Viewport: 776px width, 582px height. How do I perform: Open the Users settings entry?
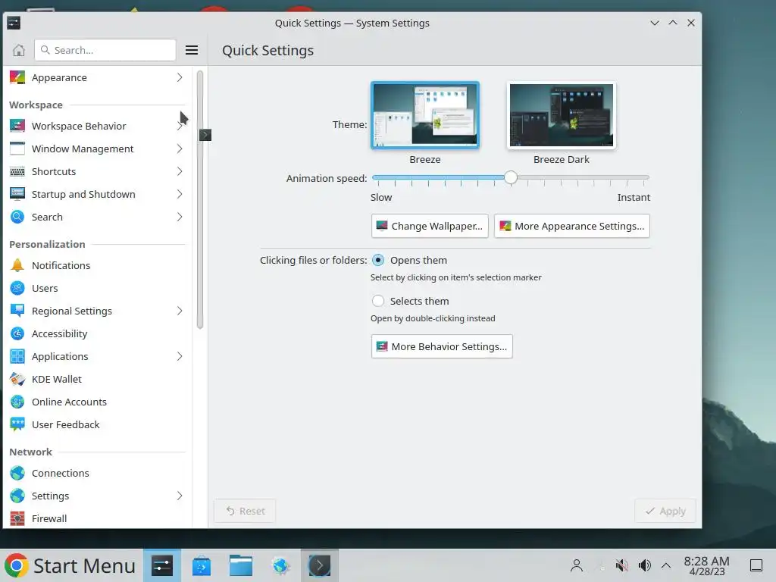tap(96, 288)
